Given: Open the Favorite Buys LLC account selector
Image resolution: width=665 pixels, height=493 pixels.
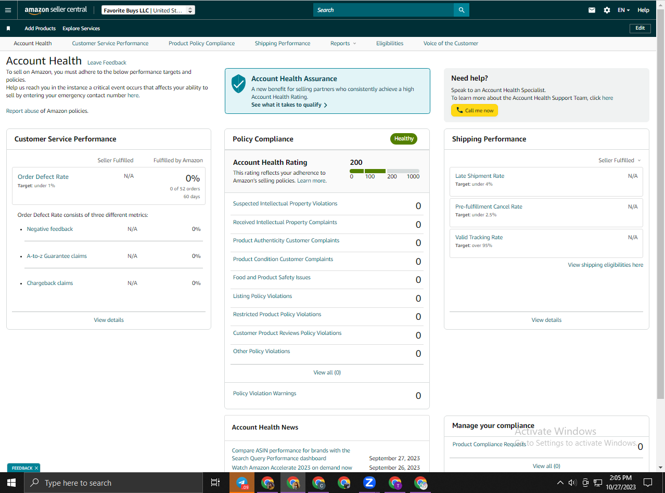Looking at the screenshot, I should click(x=148, y=10).
